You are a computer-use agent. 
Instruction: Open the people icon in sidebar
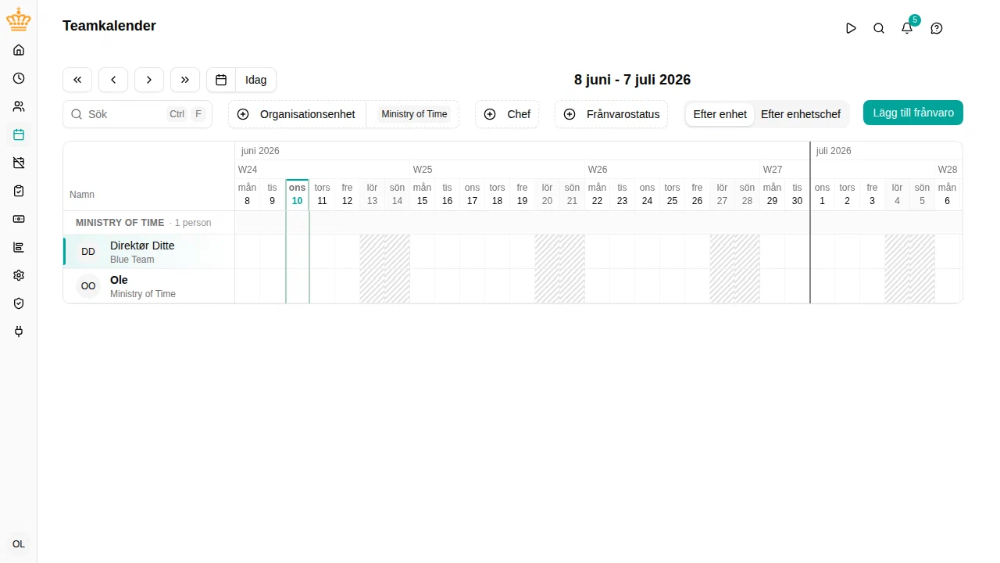click(x=19, y=106)
